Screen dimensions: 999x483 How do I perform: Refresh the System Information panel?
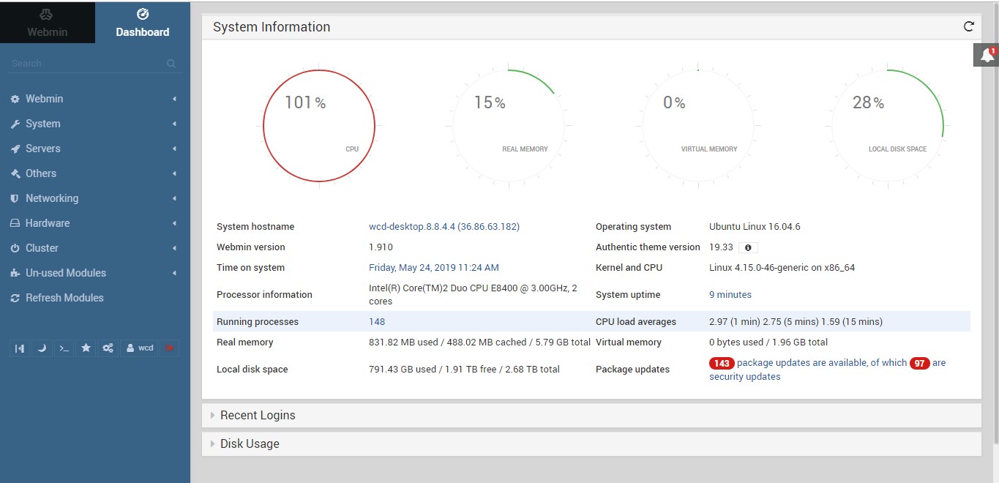coord(968,26)
